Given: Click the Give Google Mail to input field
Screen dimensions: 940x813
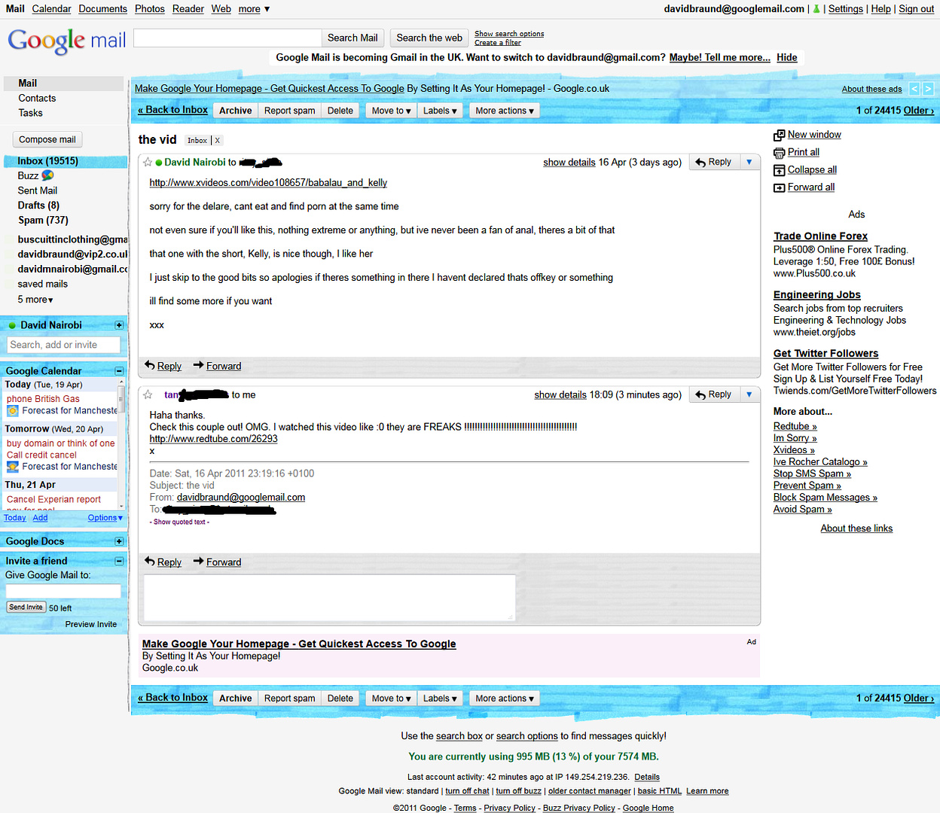Looking at the screenshot, I should pos(63,592).
